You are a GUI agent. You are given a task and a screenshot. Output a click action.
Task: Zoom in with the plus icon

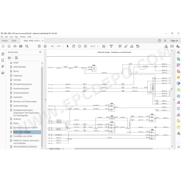point(85,46)
